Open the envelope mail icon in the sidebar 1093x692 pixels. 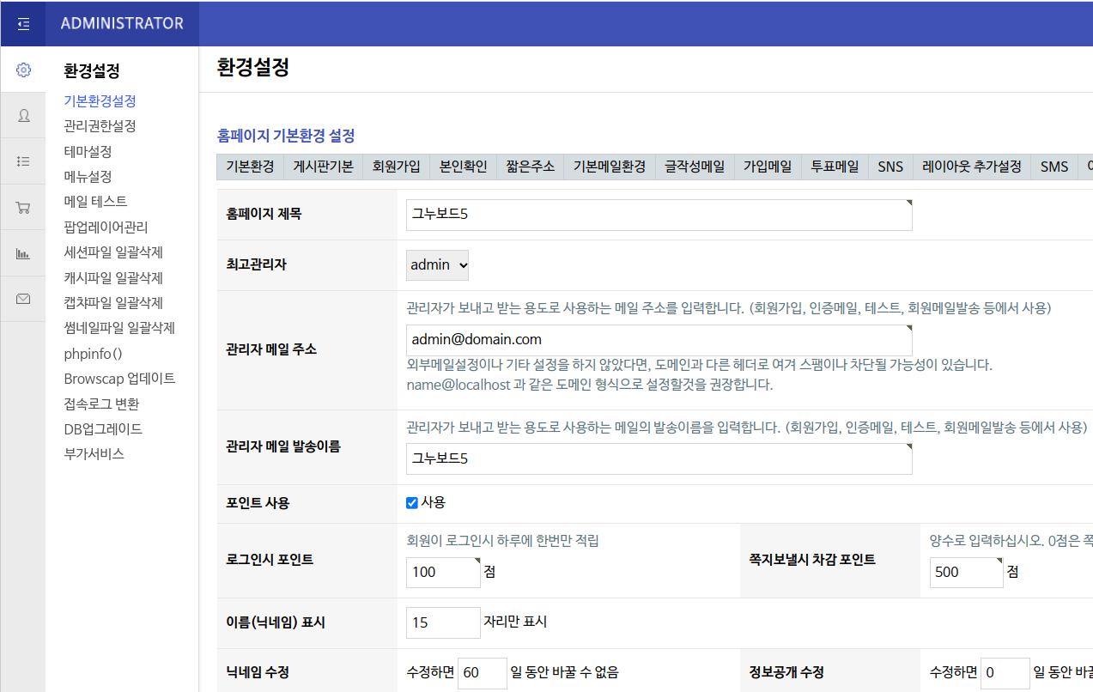coord(23,299)
